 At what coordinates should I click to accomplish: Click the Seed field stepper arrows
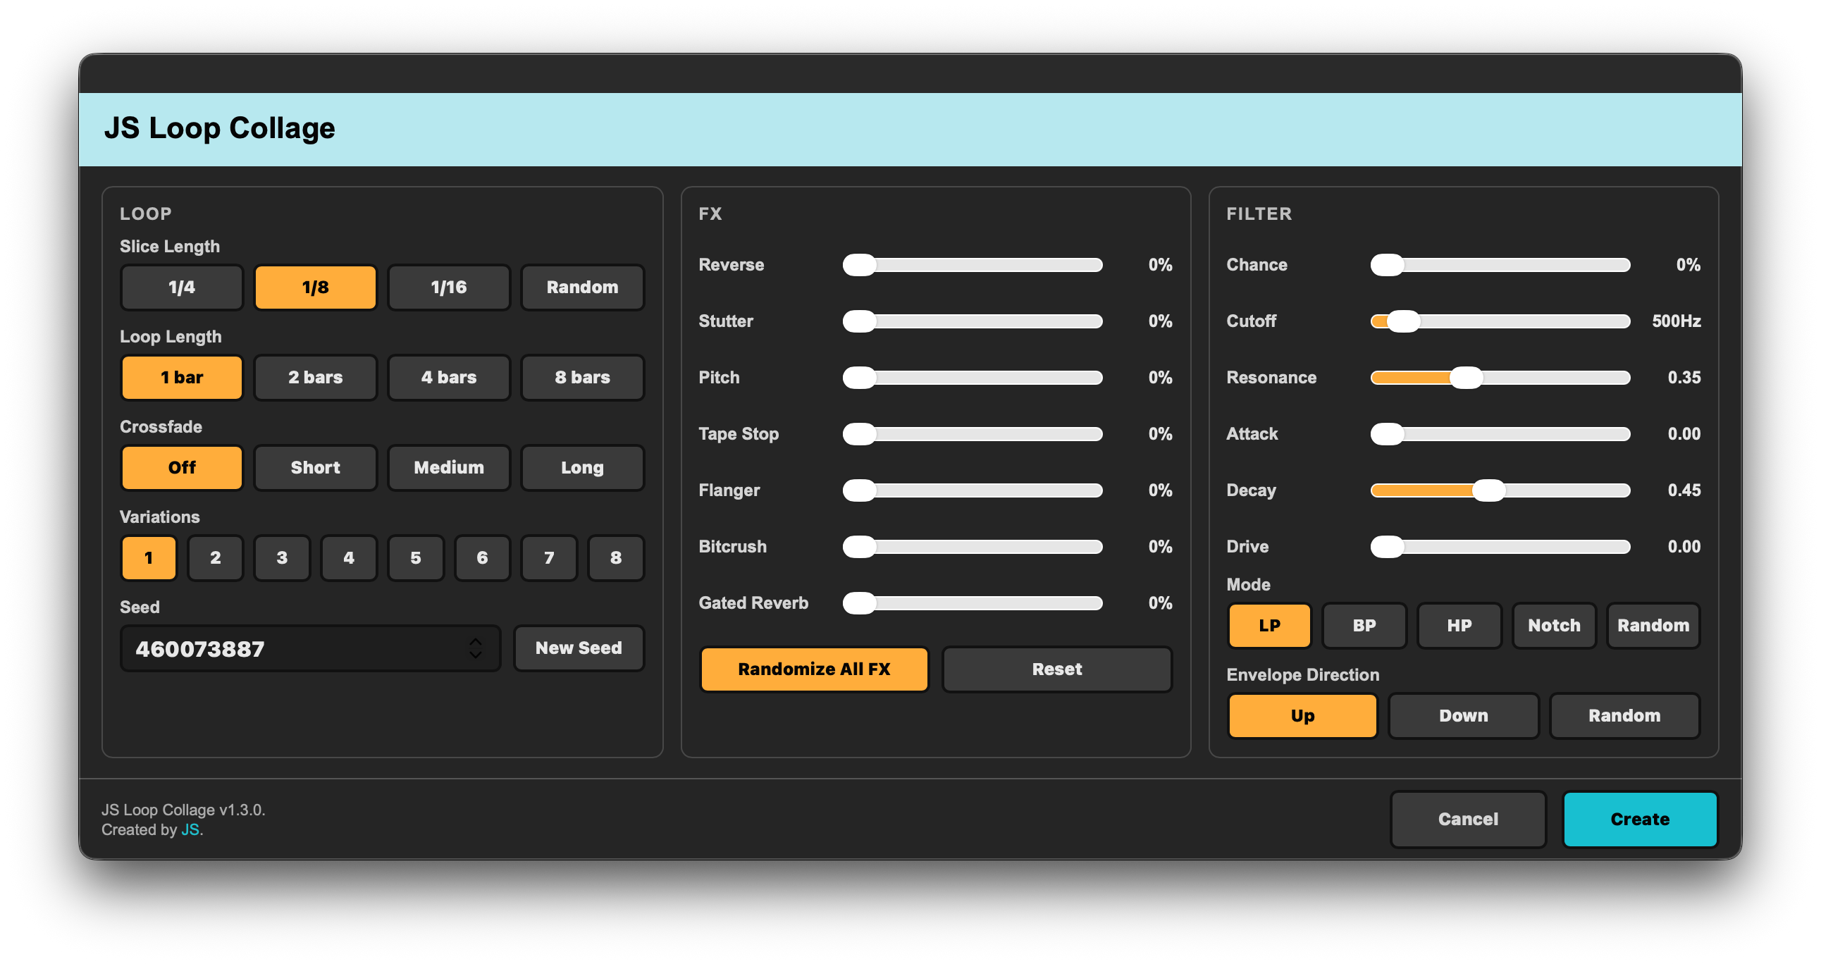pos(476,648)
